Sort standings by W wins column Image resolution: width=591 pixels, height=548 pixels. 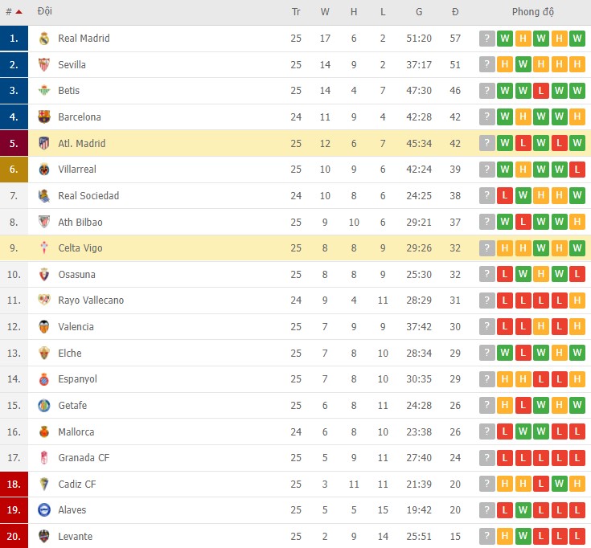(x=325, y=12)
